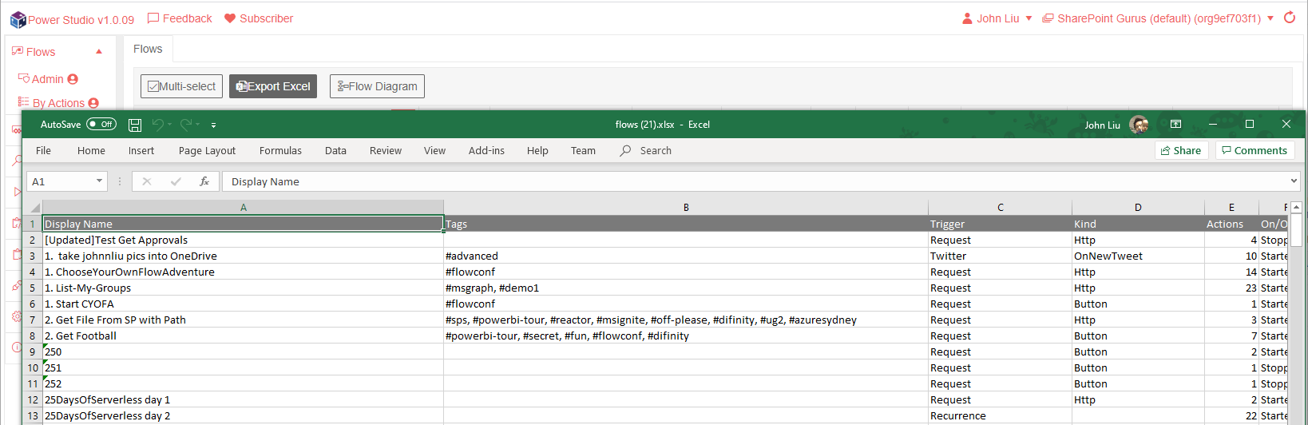
Task: Click the Excel Save icon
Action: point(135,125)
